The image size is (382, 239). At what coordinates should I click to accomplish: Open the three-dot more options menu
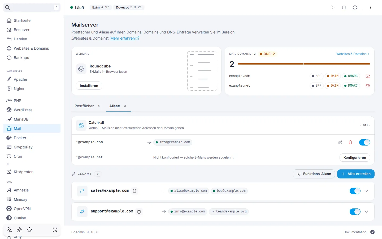click(x=371, y=7)
